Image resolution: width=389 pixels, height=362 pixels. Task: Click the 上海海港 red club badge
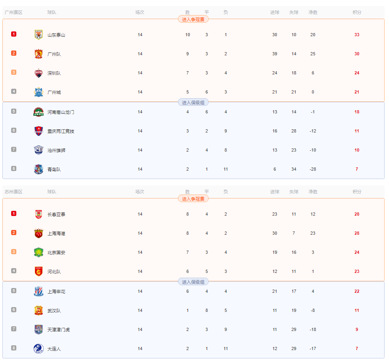point(39,234)
